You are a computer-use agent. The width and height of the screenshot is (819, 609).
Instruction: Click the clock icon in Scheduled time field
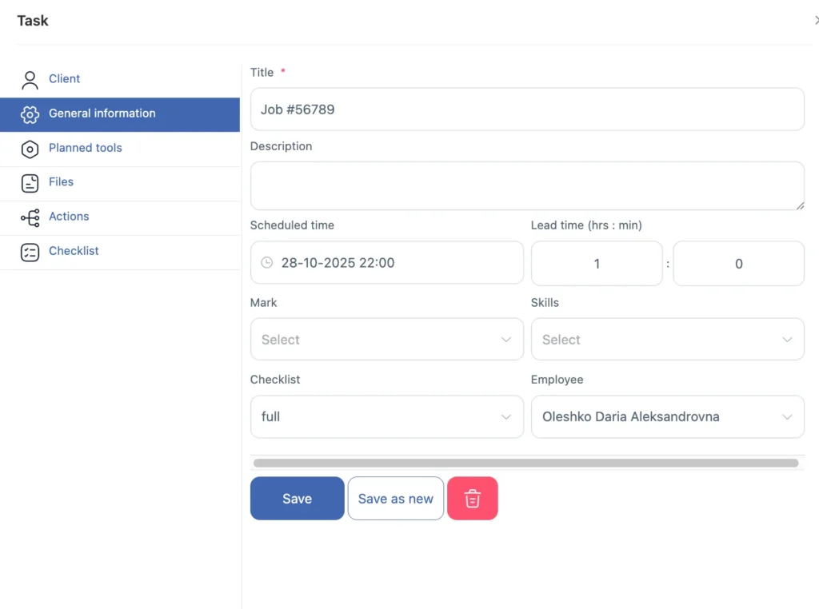(x=266, y=262)
